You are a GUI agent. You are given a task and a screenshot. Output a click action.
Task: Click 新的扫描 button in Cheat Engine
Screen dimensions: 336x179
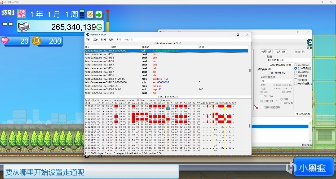tap(266, 52)
